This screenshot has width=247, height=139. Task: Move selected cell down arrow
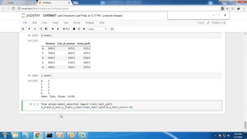[x=58, y=29]
